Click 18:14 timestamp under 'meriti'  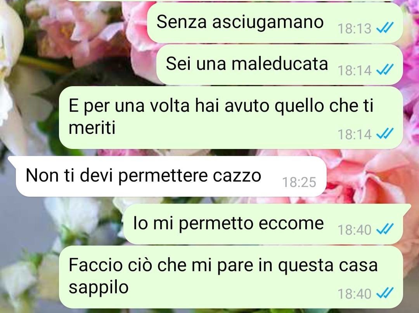354,134
